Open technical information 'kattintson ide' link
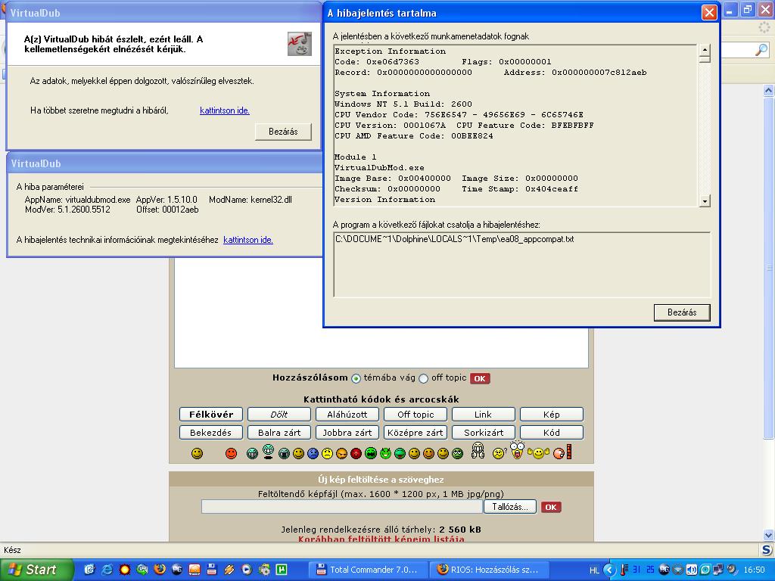The height and width of the screenshot is (581, 775). (x=248, y=240)
